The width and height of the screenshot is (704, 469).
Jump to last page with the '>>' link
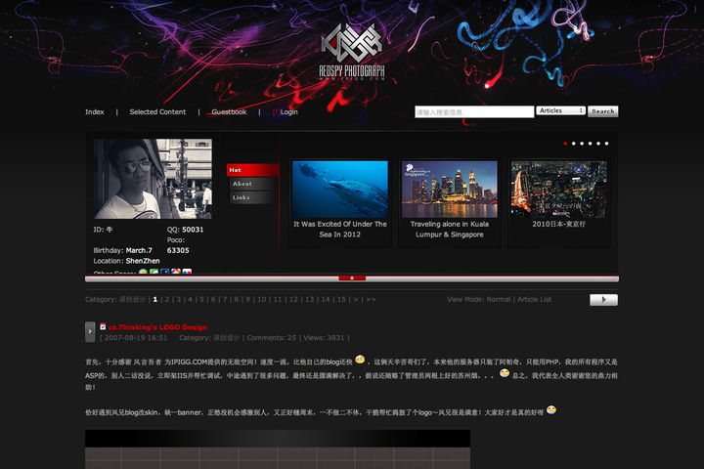[371, 299]
